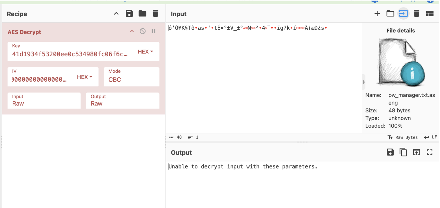Viewport: 440px width, 208px height.
Task: Save the current recipe
Action: pos(129,14)
